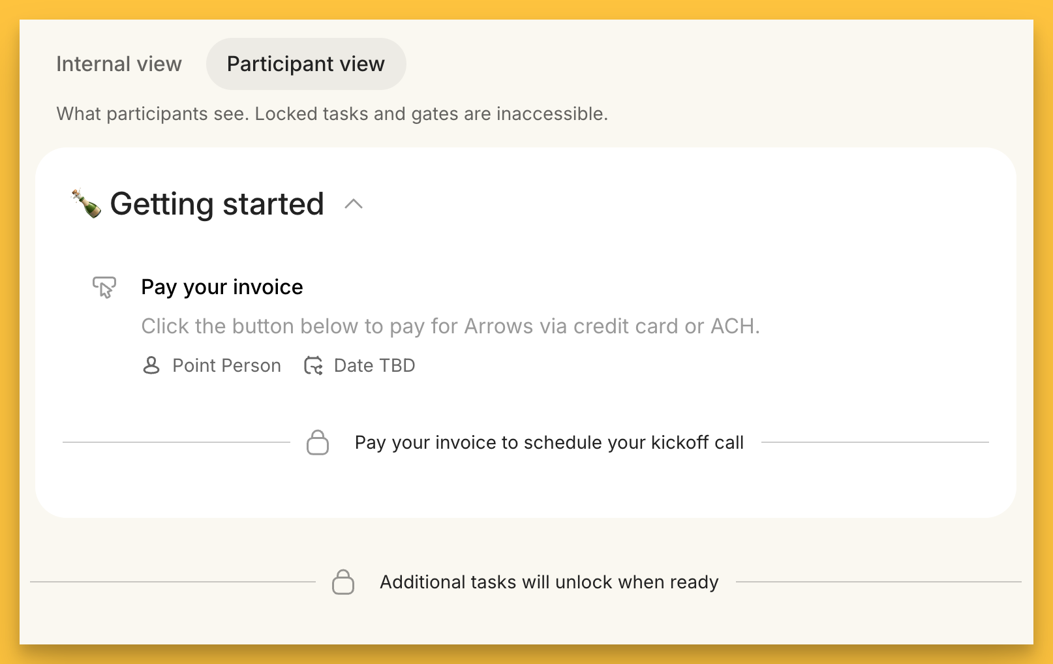This screenshot has width=1053, height=664.
Task: Select the Participant view tab
Action: [x=306, y=64]
